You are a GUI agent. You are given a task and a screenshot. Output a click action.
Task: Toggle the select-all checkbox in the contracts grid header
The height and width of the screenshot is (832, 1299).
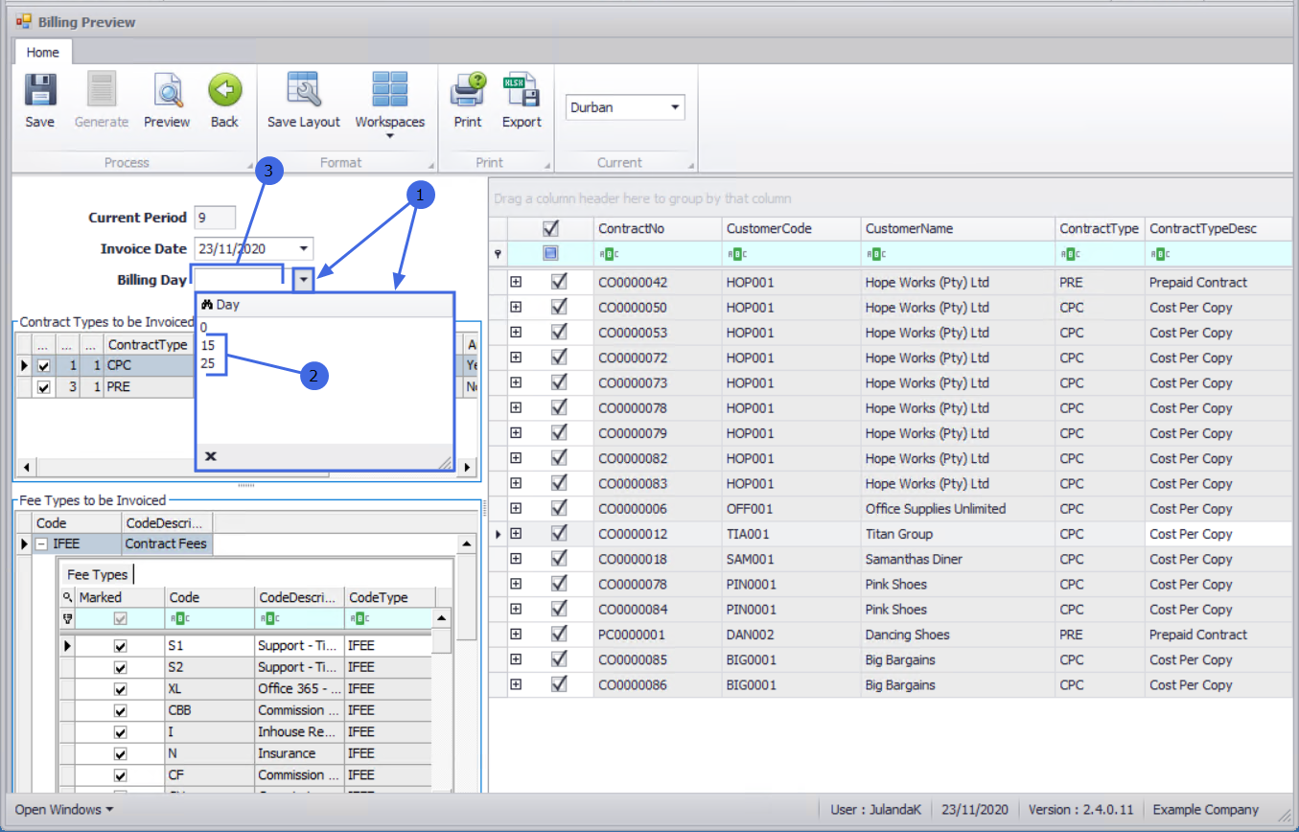pyautogui.click(x=550, y=228)
